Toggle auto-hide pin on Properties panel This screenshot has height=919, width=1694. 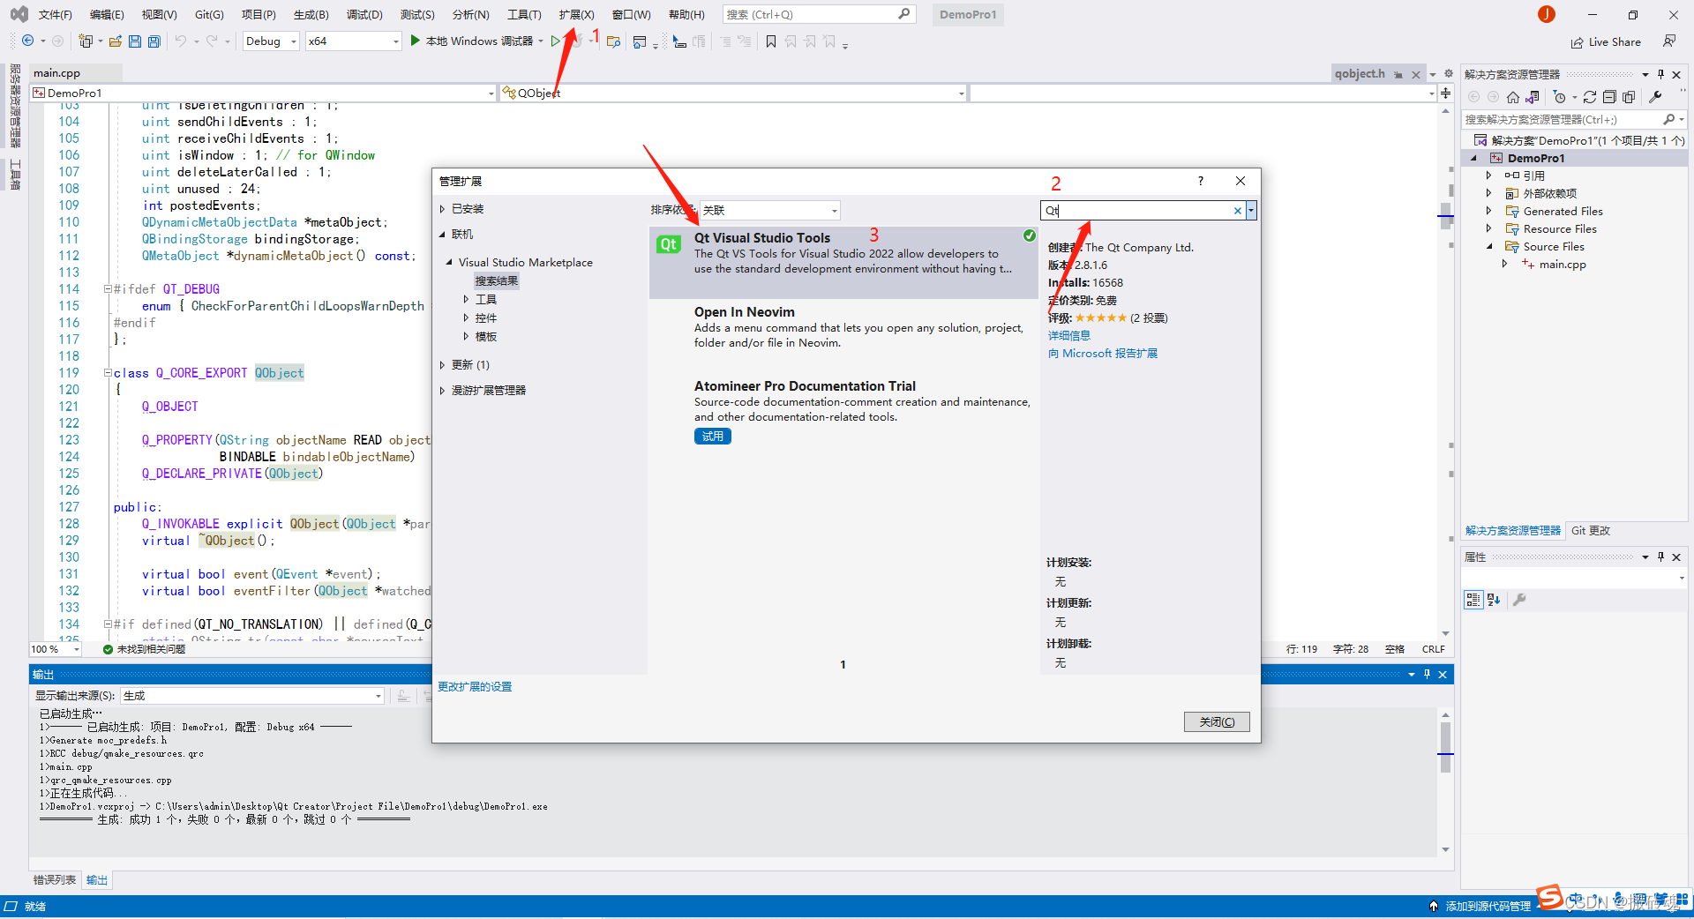pos(1660,557)
